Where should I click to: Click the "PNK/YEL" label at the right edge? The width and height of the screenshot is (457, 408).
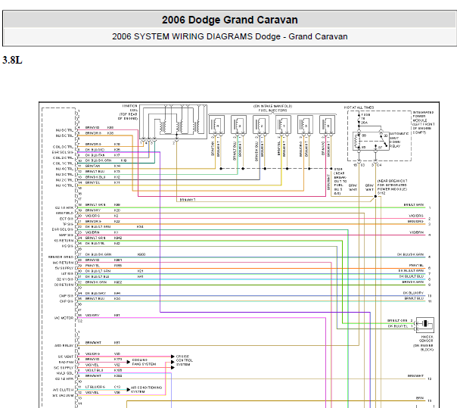click(416, 266)
